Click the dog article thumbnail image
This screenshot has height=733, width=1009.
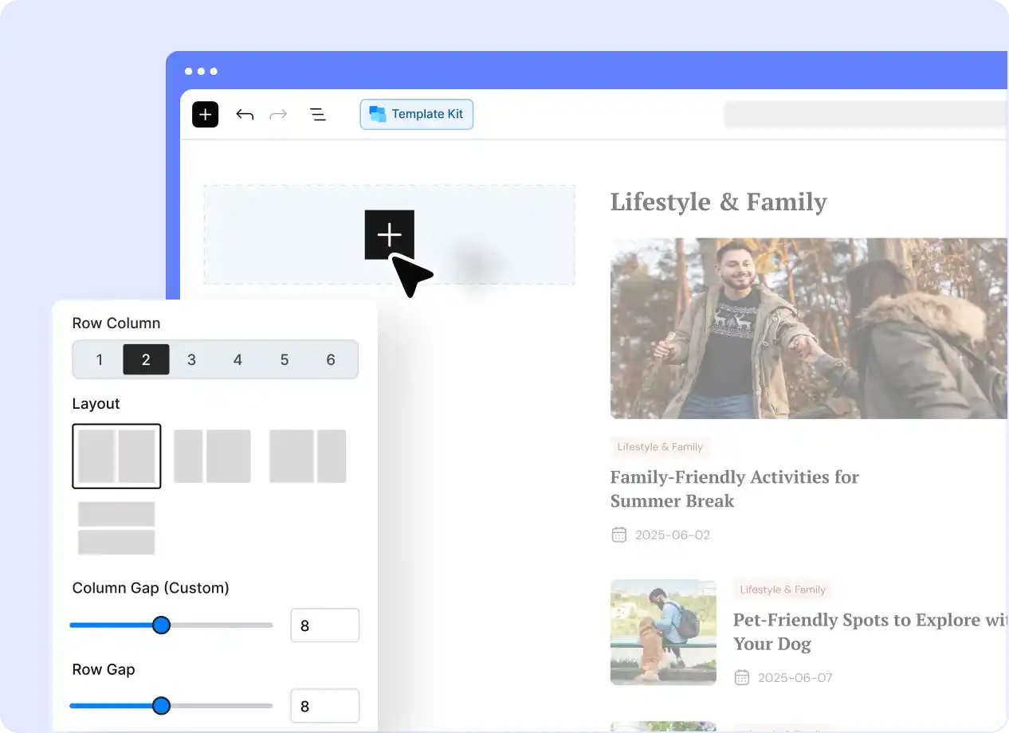coord(663,632)
